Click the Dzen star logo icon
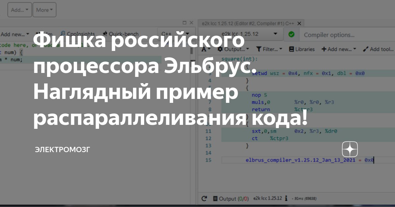The width and height of the screenshot is (395, 207). point(350,149)
